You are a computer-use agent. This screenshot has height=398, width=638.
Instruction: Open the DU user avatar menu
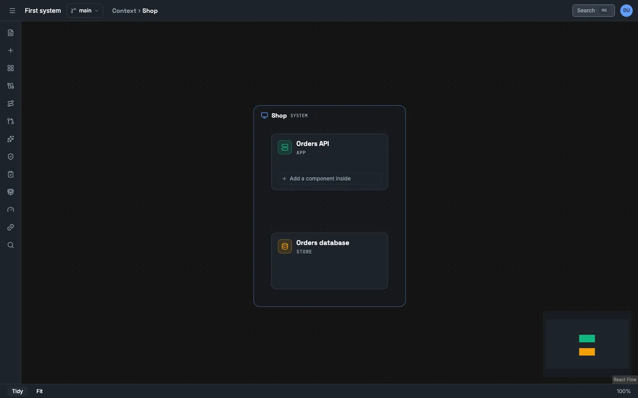pyautogui.click(x=626, y=11)
